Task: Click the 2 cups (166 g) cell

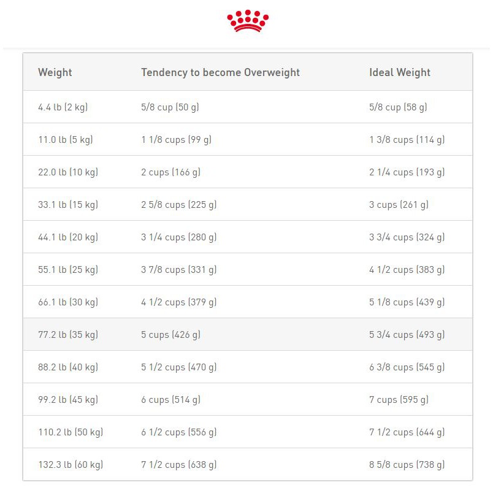Action: click(x=170, y=172)
